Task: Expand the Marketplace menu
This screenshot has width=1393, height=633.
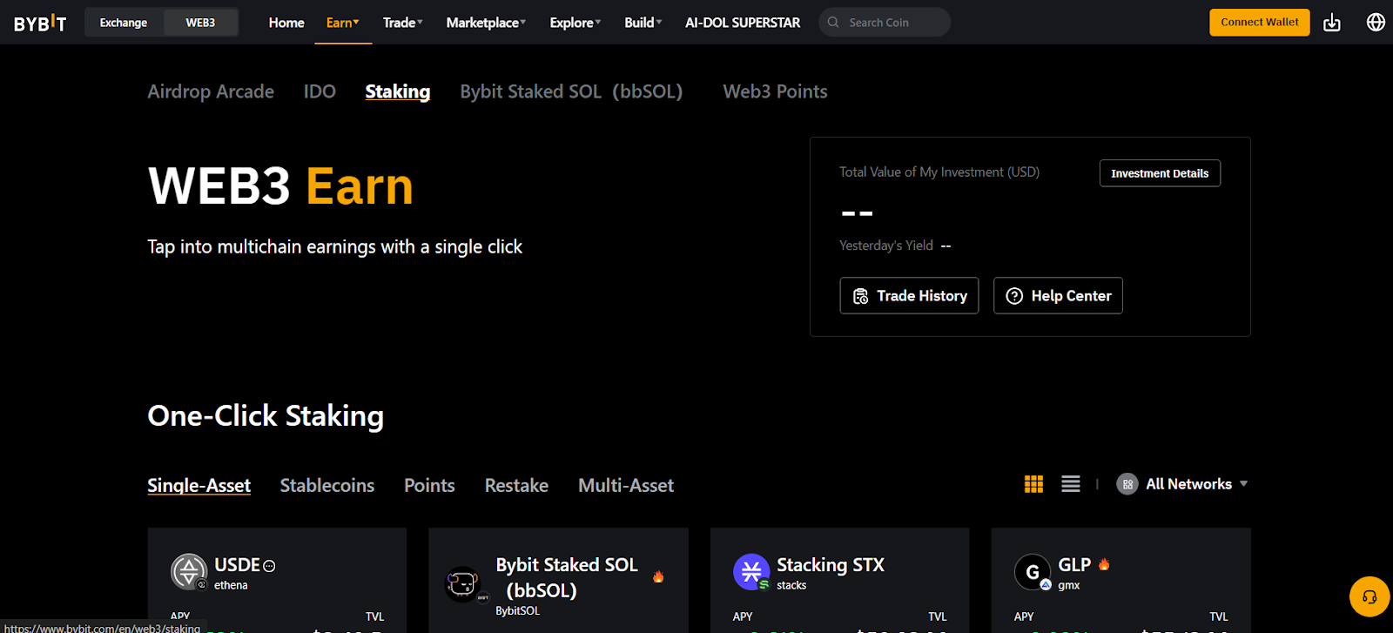Action: pyautogui.click(x=486, y=23)
